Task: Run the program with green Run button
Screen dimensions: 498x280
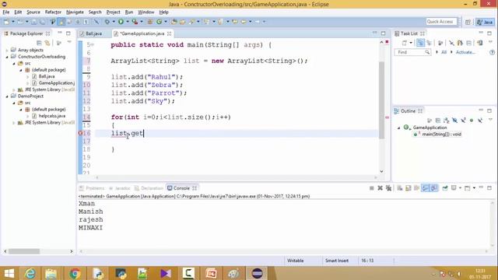Action: [x=121, y=22]
